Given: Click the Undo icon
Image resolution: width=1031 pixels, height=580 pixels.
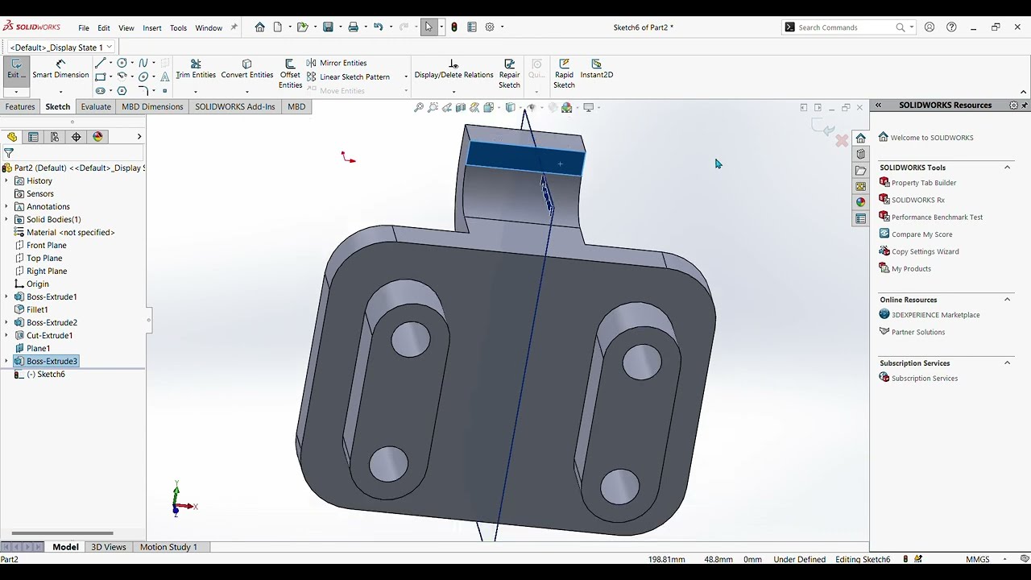Looking at the screenshot, I should [379, 27].
